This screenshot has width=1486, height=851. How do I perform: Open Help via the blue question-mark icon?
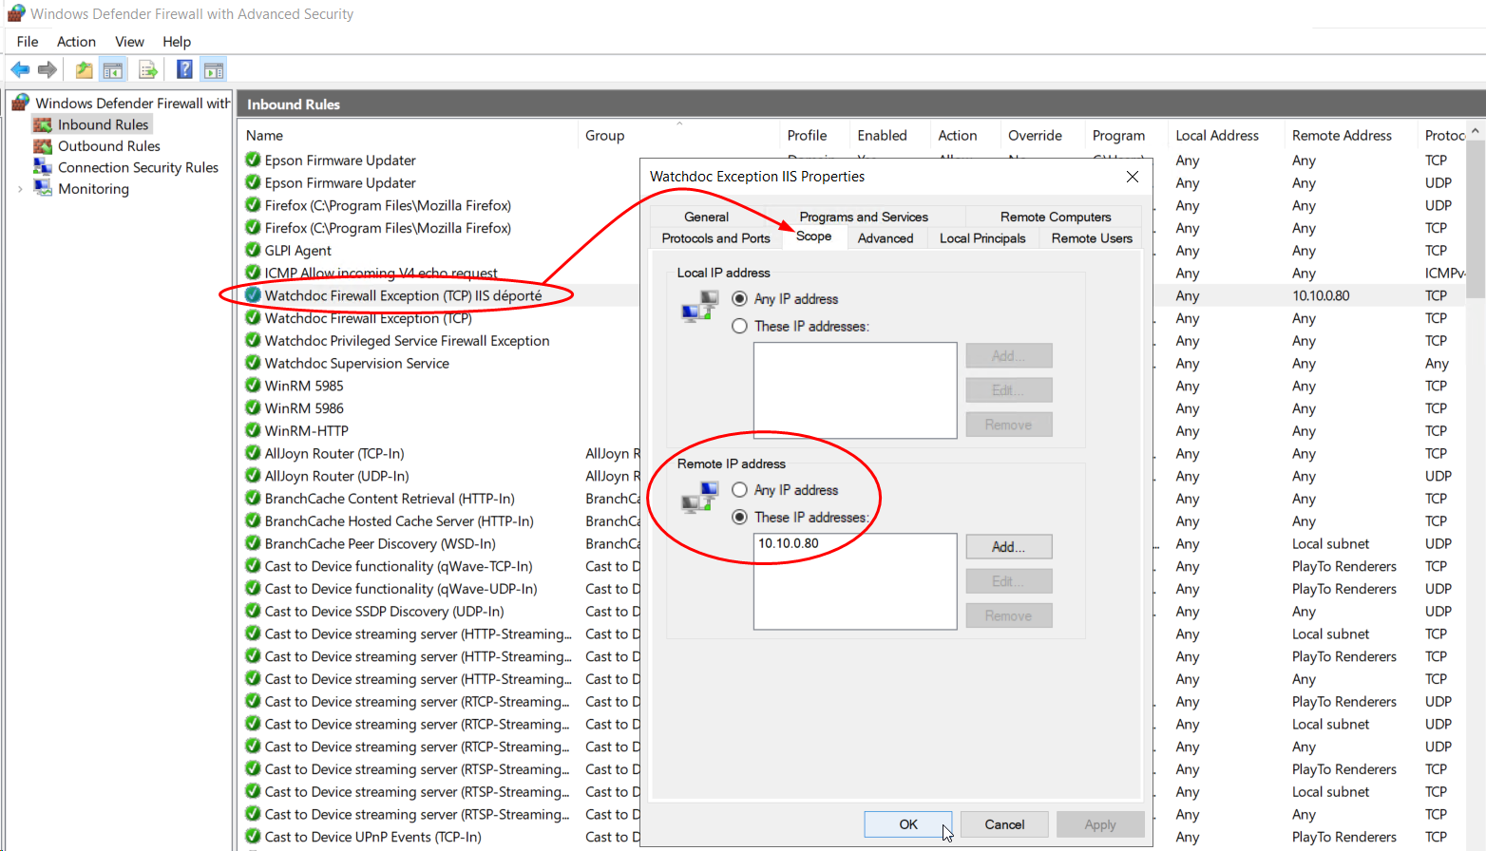tap(184, 69)
